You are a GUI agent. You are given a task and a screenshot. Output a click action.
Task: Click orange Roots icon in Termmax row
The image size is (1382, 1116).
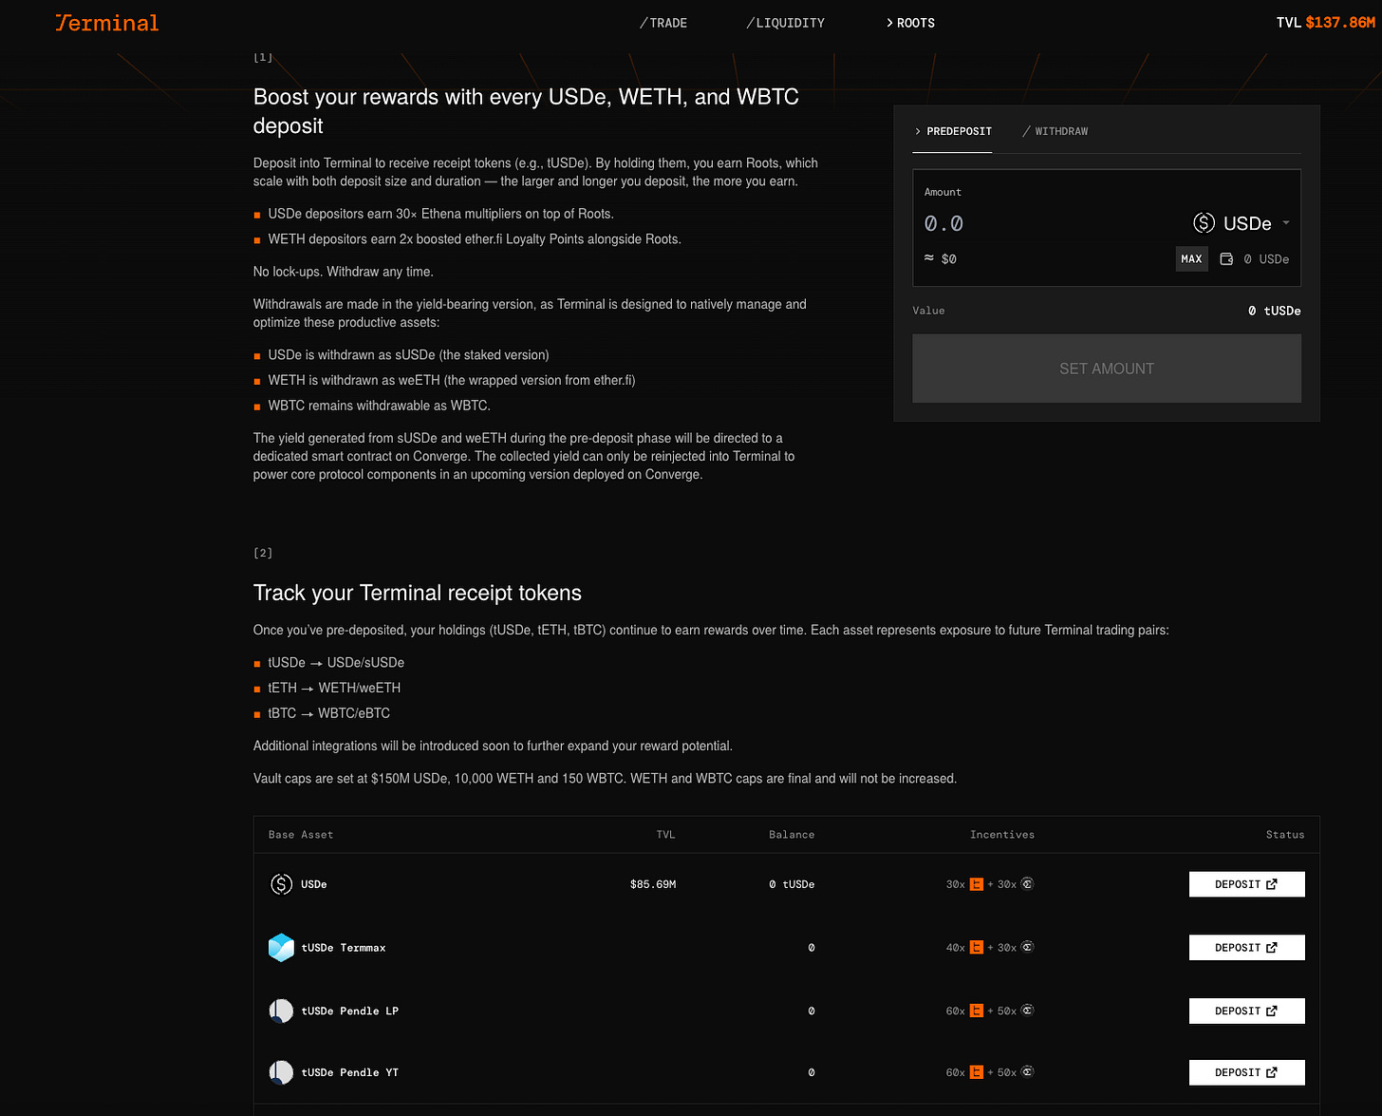[x=976, y=948]
